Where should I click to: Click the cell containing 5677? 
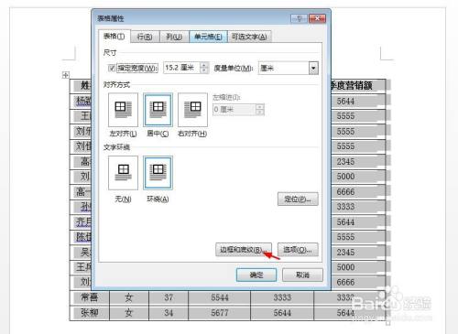point(220,313)
